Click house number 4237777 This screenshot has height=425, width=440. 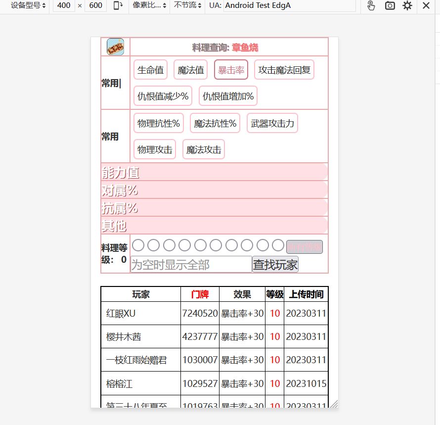200,336
